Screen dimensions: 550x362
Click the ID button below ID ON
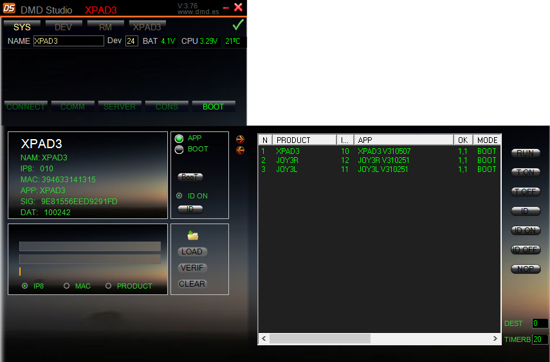click(x=190, y=209)
